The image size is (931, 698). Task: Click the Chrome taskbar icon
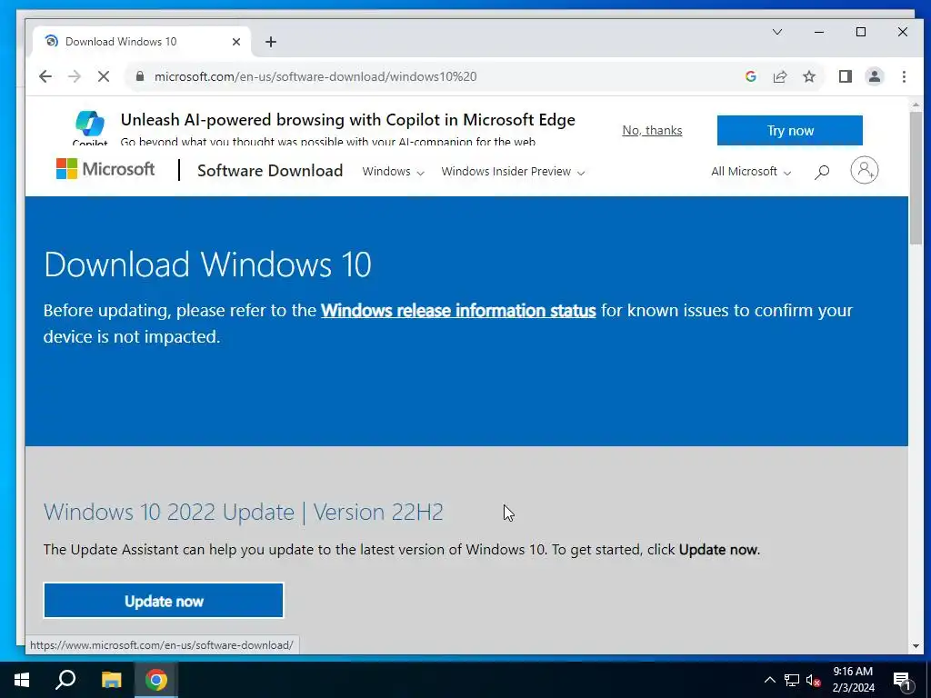coord(156,680)
